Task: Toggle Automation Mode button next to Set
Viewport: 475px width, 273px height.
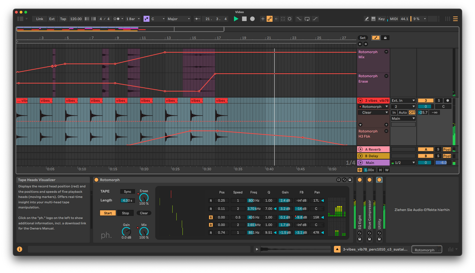Action: click(x=376, y=38)
